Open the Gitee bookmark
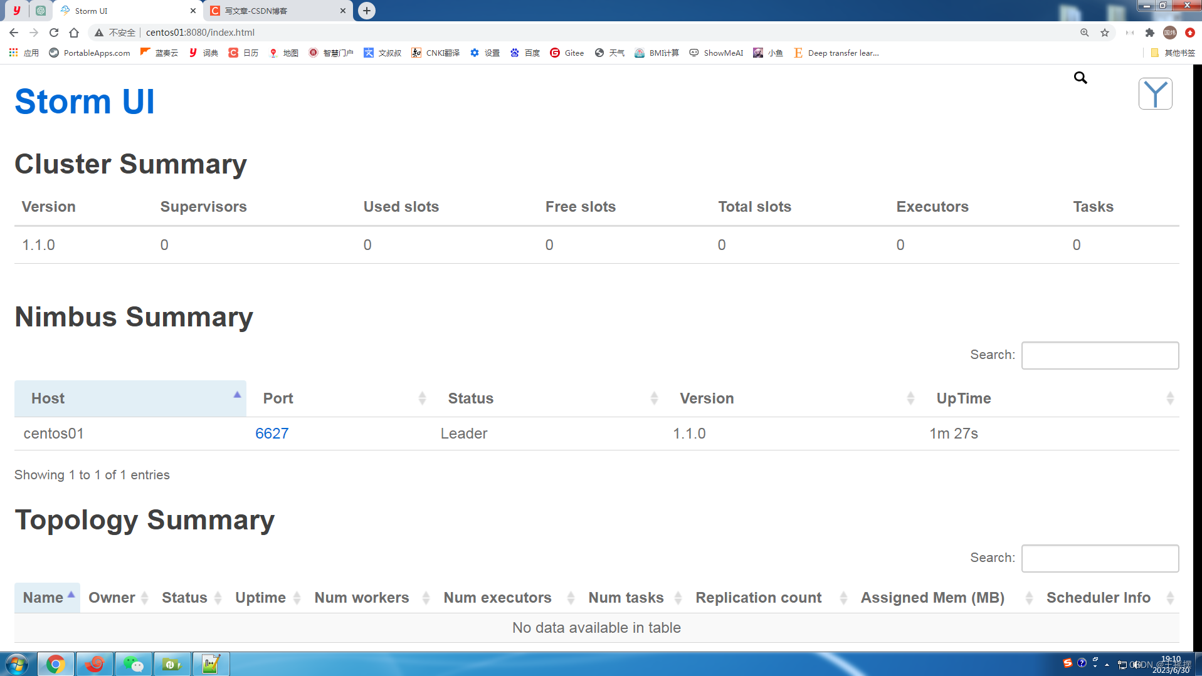The image size is (1202, 676). [566, 53]
